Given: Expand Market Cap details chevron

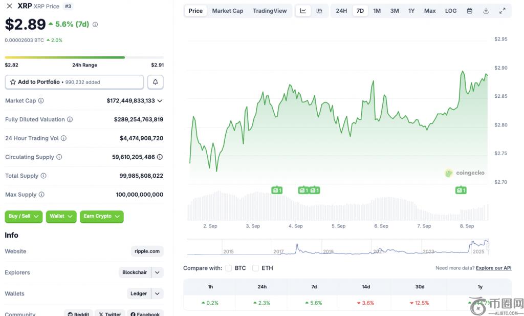Looking at the screenshot, I should [x=160, y=101].
